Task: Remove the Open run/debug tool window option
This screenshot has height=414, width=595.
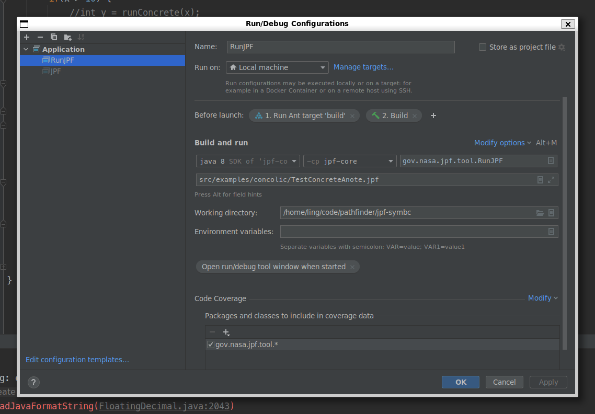Action: pos(352,267)
